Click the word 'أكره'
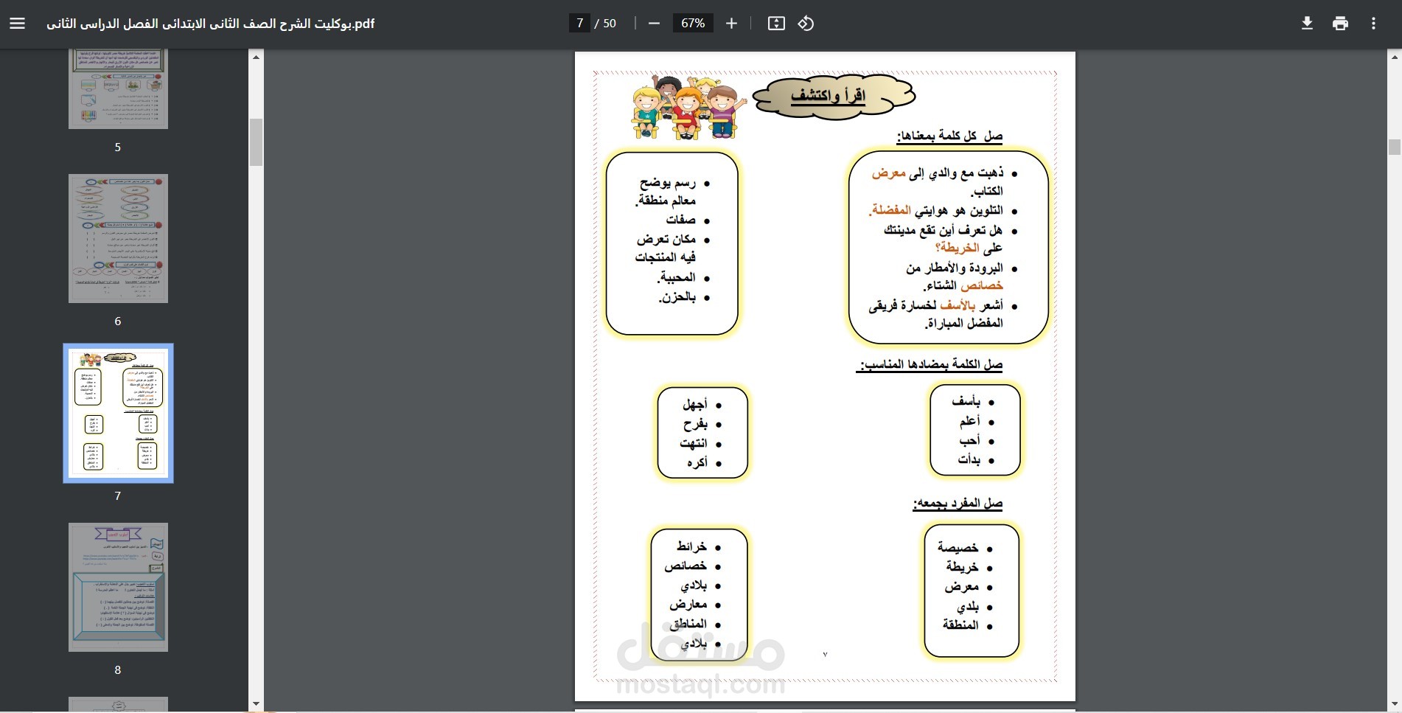1402x713 pixels. [697, 463]
